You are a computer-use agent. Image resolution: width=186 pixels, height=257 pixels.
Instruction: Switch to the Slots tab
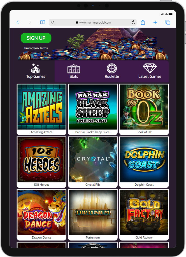point(74,71)
